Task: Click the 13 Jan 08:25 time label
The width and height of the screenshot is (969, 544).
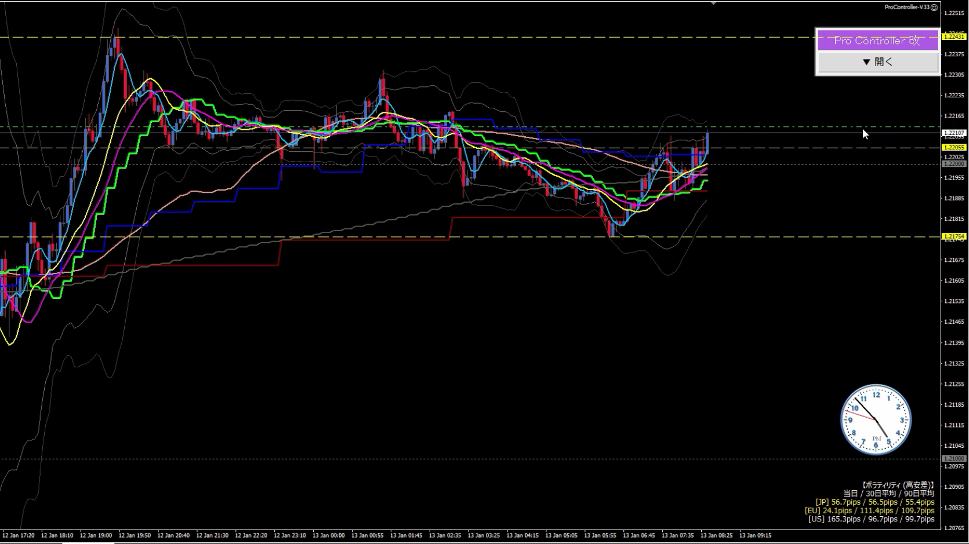Action: [717, 535]
